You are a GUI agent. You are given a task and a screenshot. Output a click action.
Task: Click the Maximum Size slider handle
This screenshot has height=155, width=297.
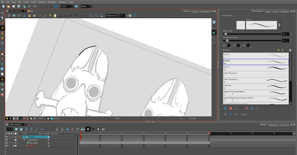coord(226,34)
